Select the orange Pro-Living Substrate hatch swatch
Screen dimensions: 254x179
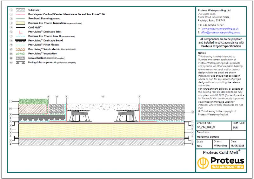[x=20, y=49]
